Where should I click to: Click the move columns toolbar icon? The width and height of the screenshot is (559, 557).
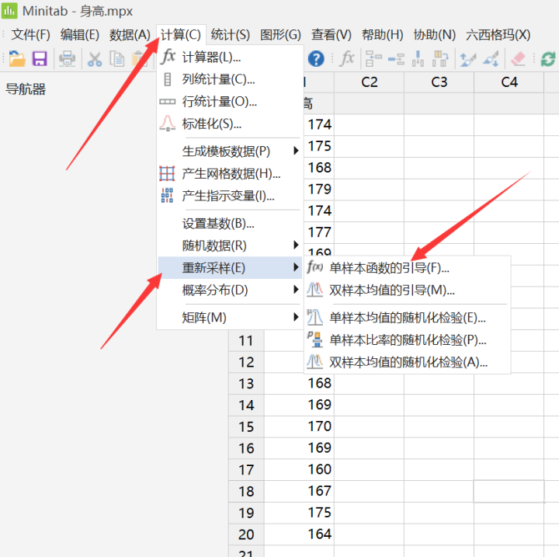[440, 58]
